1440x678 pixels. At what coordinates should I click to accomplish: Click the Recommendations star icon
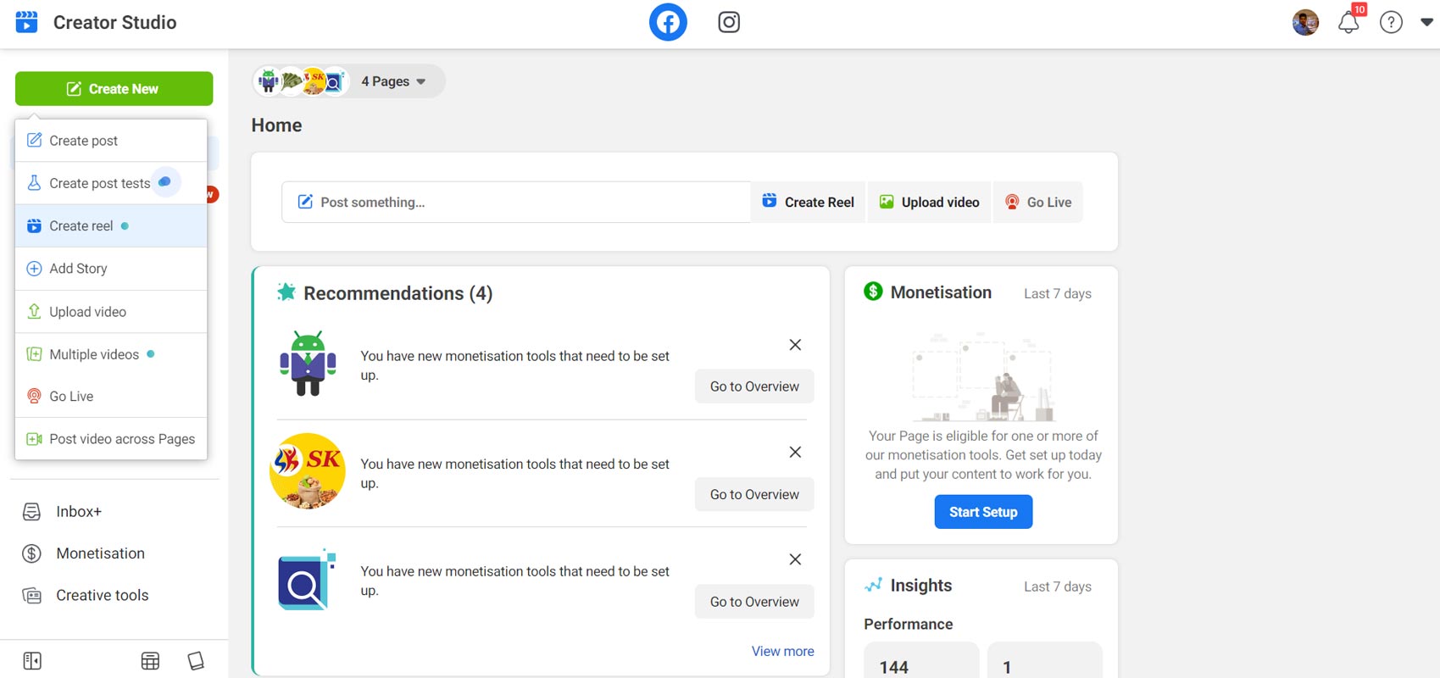(x=286, y=292)
